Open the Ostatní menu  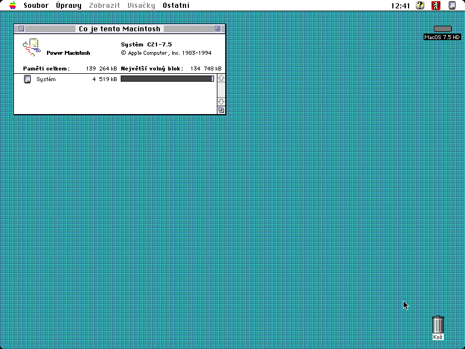(x=176, y=6)
